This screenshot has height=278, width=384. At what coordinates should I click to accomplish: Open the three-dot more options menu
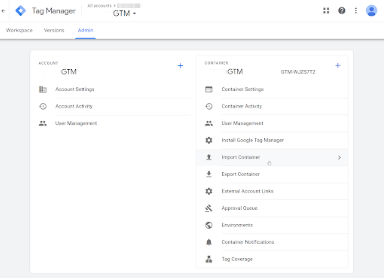[356, 11]
